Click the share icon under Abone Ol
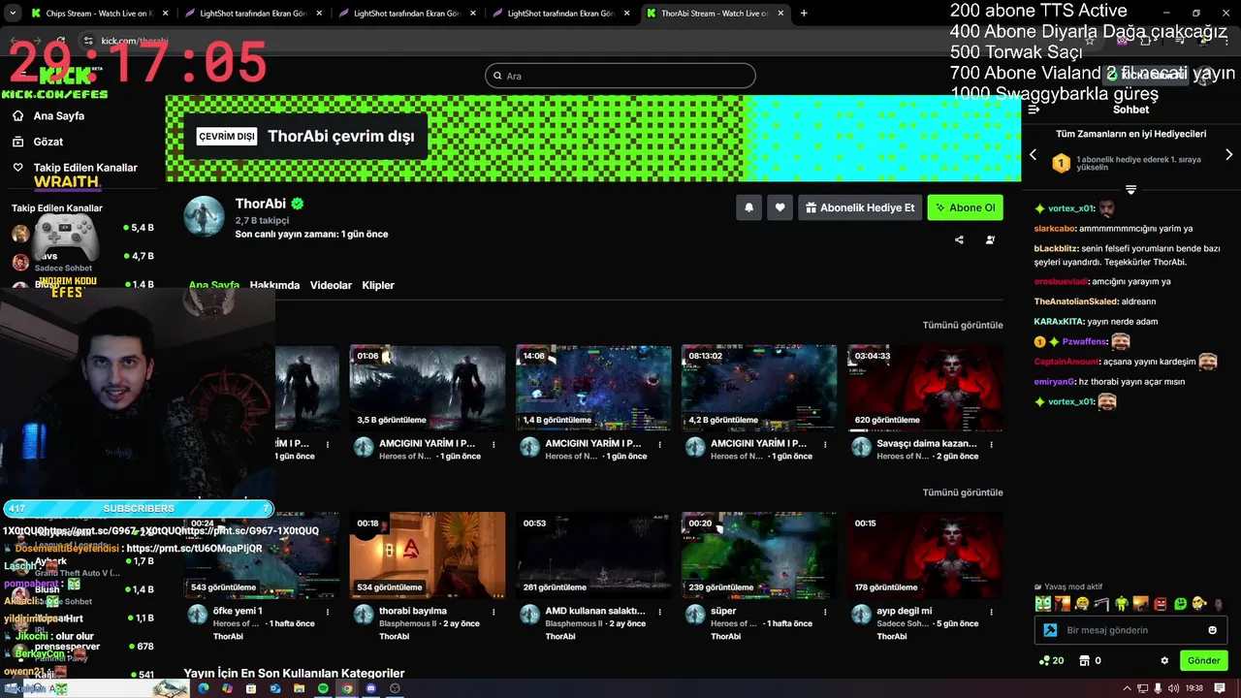This screenshot has height=698, width=1241. pos(959,239)
